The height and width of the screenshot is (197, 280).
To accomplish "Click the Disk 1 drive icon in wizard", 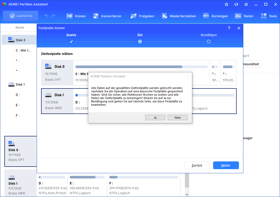I will [48, 95].
